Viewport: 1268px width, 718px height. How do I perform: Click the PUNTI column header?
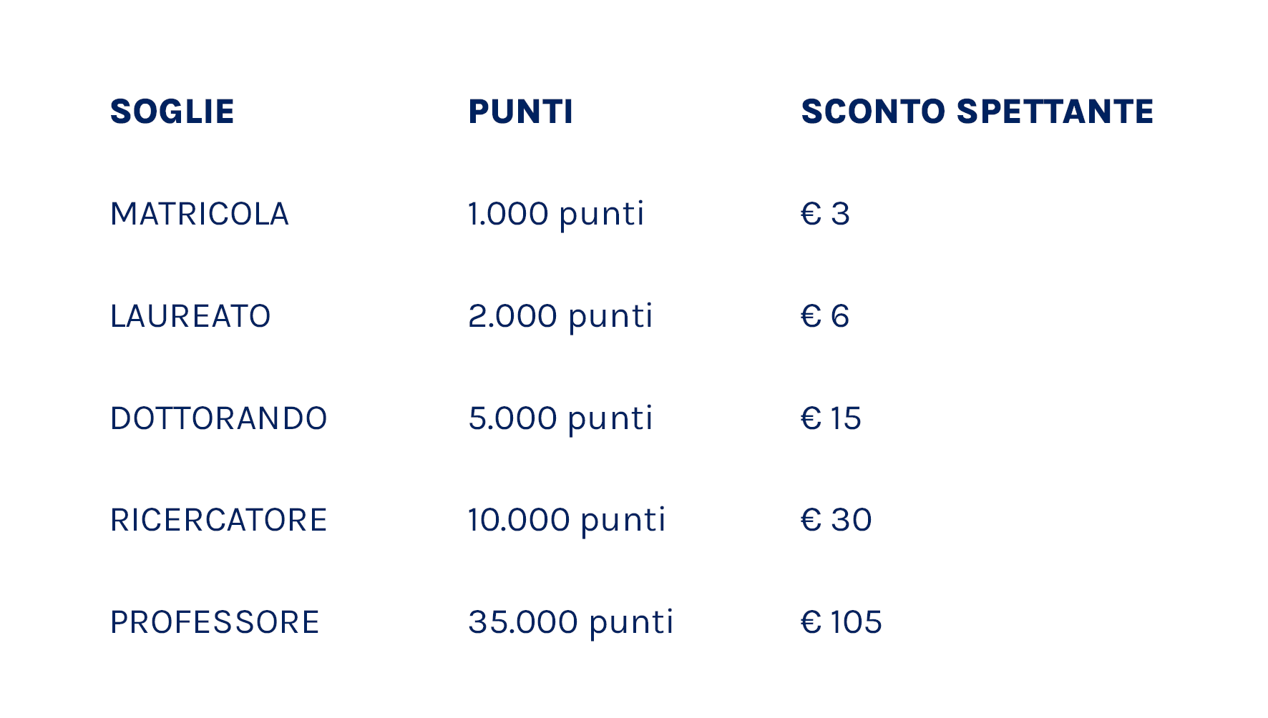pyautogui.click(x=520, y=112)
